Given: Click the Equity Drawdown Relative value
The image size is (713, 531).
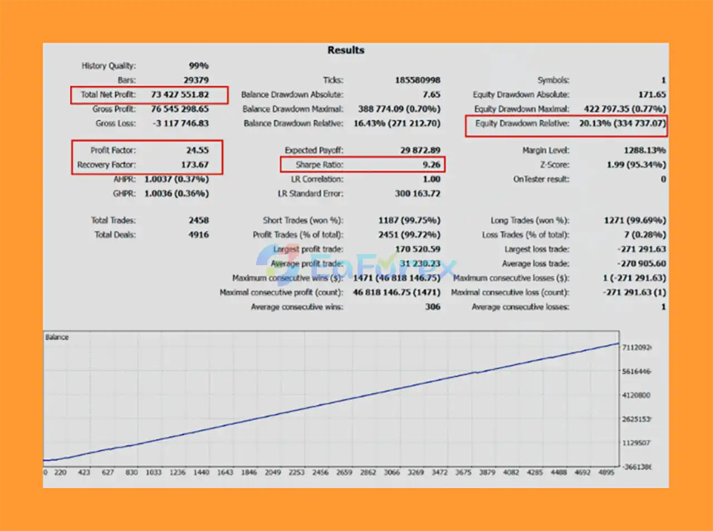Looking at the screenshot, I should pos(622,124).
